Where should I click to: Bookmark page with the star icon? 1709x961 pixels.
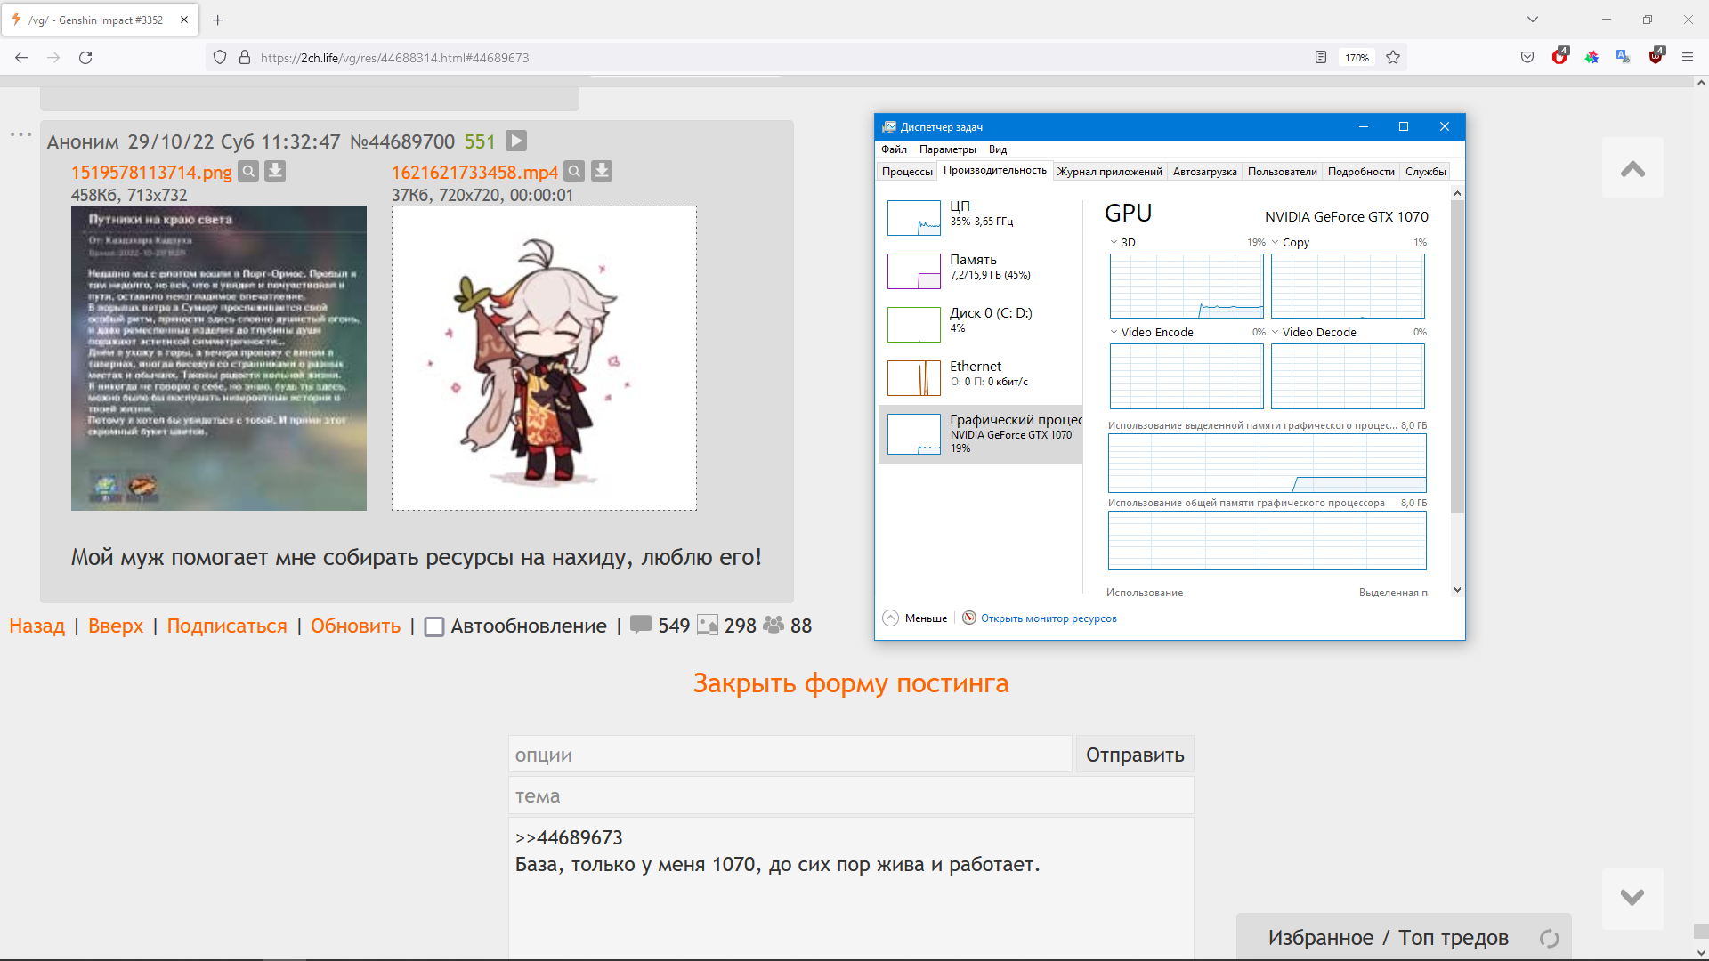coord(1393,58)
